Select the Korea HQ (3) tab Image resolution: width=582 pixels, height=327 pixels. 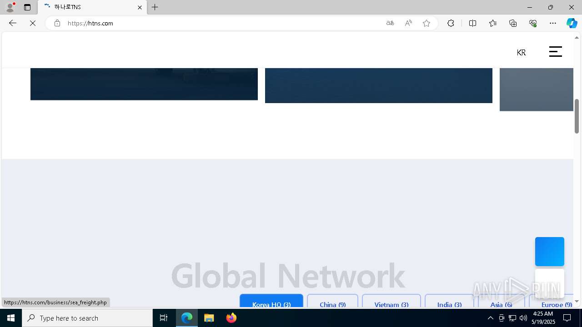pyautogui.click(x=271, y=301)
